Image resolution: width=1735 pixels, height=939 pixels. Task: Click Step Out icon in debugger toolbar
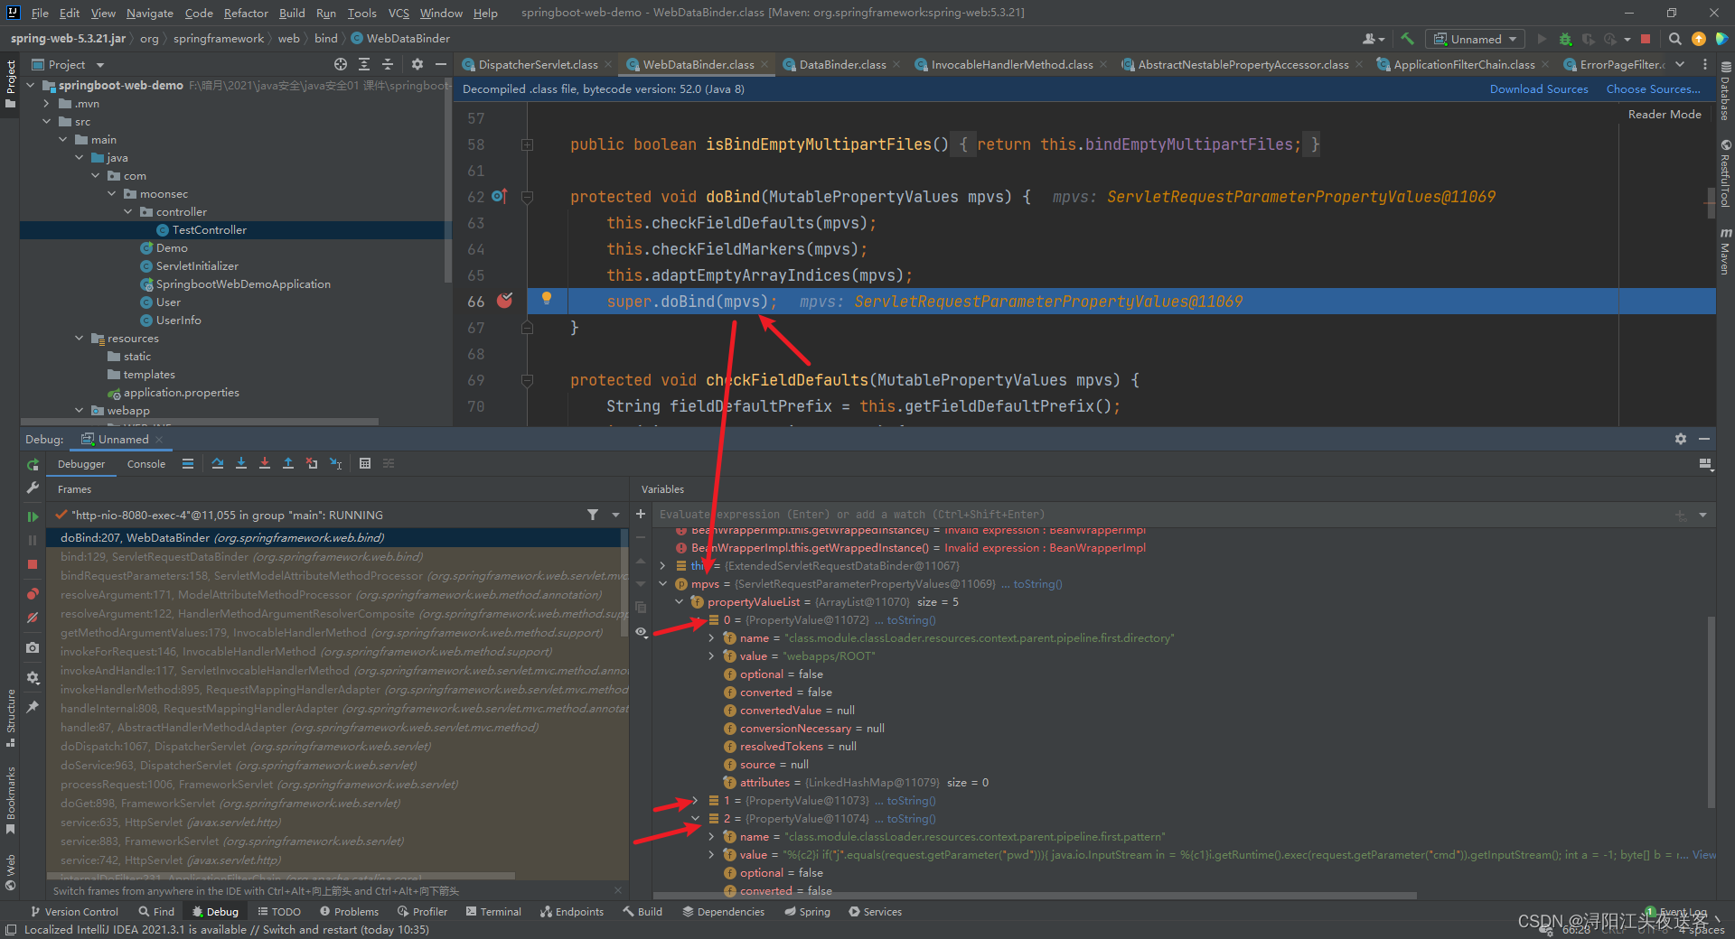click(288, 463)
